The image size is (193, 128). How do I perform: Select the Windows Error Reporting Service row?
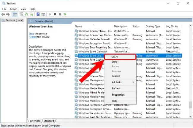[x=128, y=47]
